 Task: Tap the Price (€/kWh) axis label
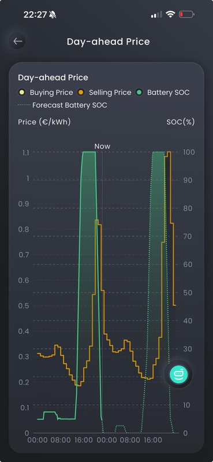click(44, 122)
